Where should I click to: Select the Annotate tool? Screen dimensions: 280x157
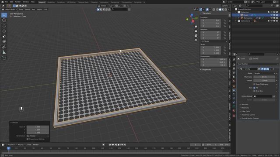pos(4,47)
